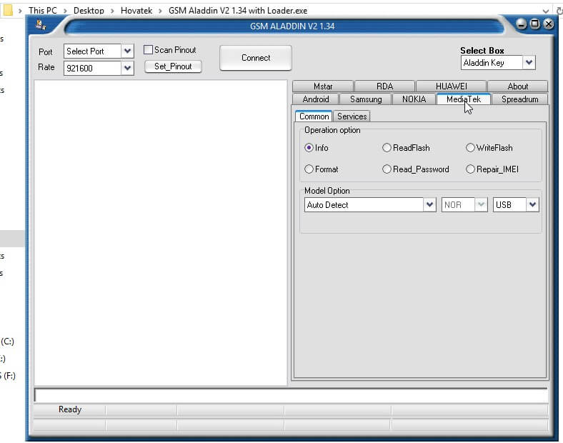Screen dimensions: 563x443
Task: Switch to the HUAWEI tab
Action: [x=451, y=86]
